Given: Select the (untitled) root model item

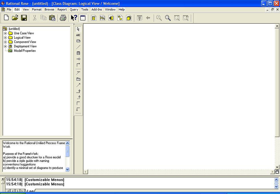Looking at the screenshot, I should pos(14,29).
